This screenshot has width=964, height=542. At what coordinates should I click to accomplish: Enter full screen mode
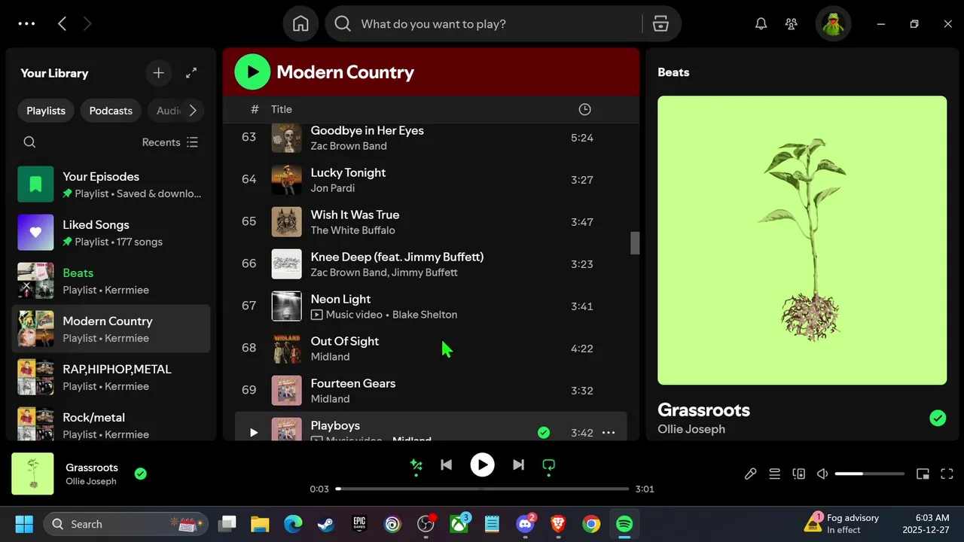pos(948,473)
